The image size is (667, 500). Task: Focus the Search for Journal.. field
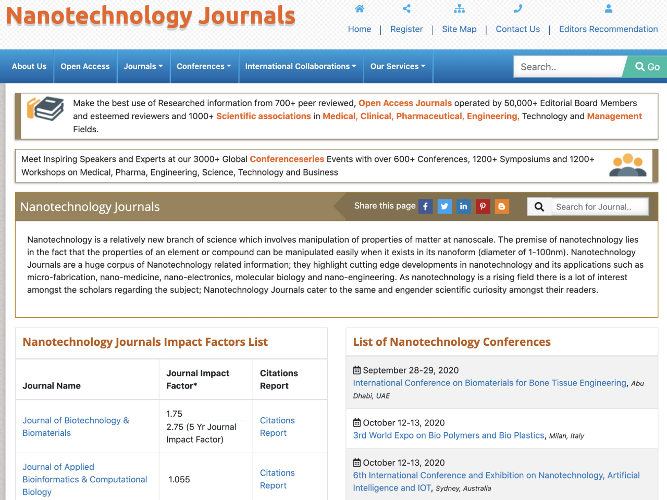tap(600, 207)
